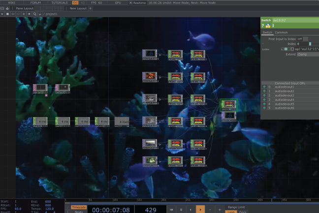
Task: Add a new layout with plus button
Action: tap(90, 8)
